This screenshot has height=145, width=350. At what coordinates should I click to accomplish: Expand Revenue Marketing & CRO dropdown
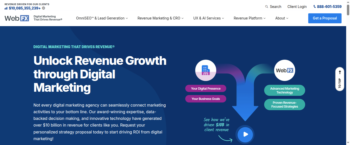160,18
